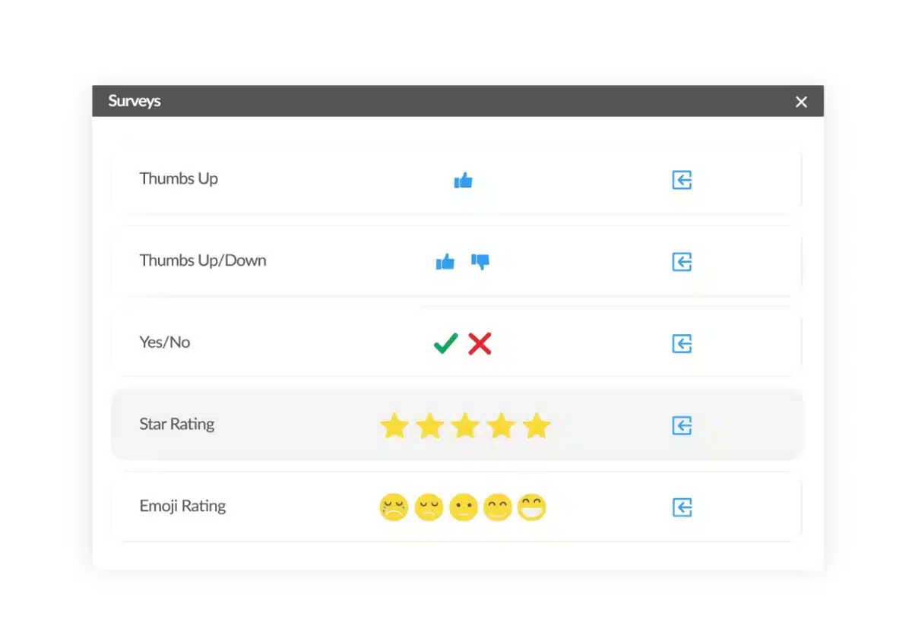Select the "Yes/No" label
Image resolution: width=912 pixels, height=641 pixels.
[x=165, y=343]
